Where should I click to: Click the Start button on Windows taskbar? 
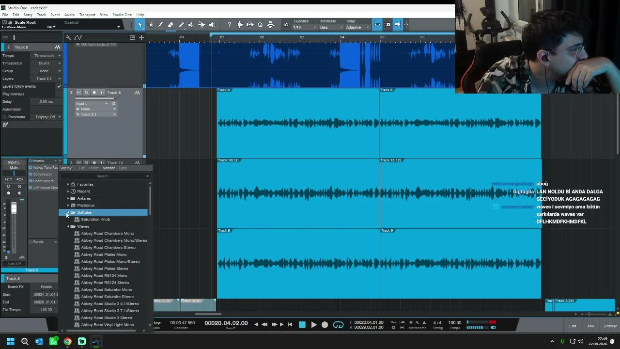pos(10,341)
